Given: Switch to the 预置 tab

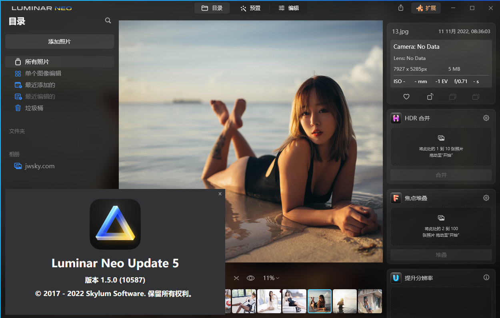Looking at the screenshot, I should [x=250, y=8].
